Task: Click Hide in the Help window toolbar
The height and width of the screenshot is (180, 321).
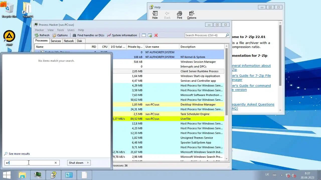Action: click(155, 15)
